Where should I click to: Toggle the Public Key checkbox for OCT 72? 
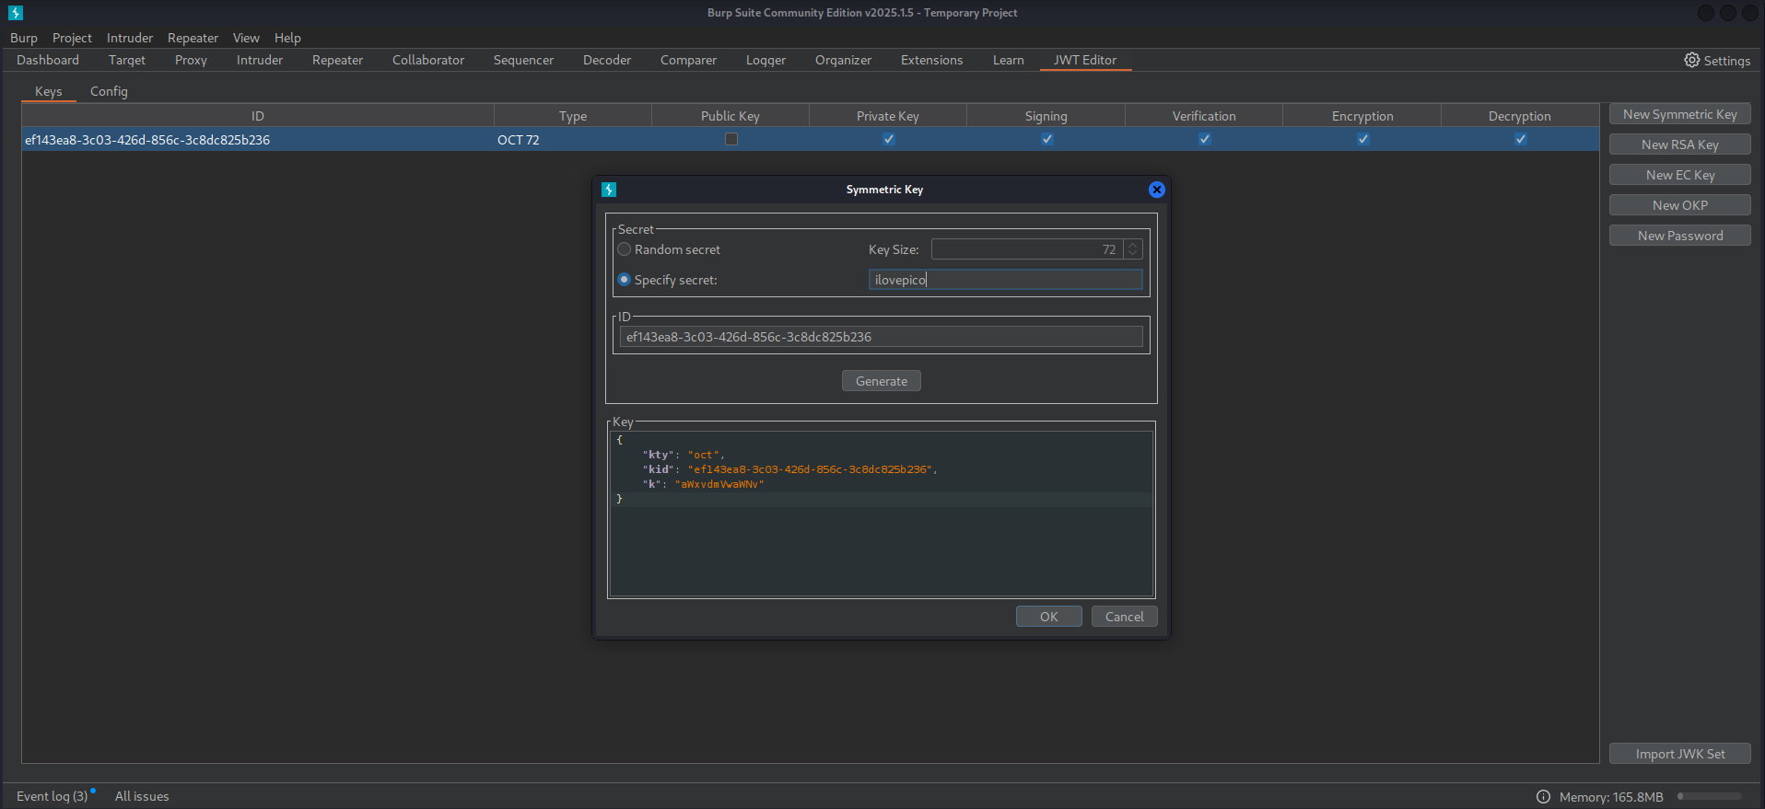[731, 139]
